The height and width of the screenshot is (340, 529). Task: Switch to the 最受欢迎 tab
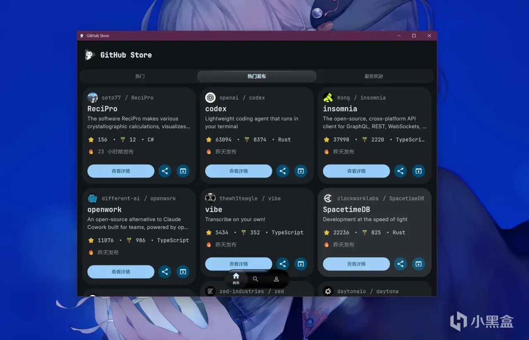pos(374,77)
